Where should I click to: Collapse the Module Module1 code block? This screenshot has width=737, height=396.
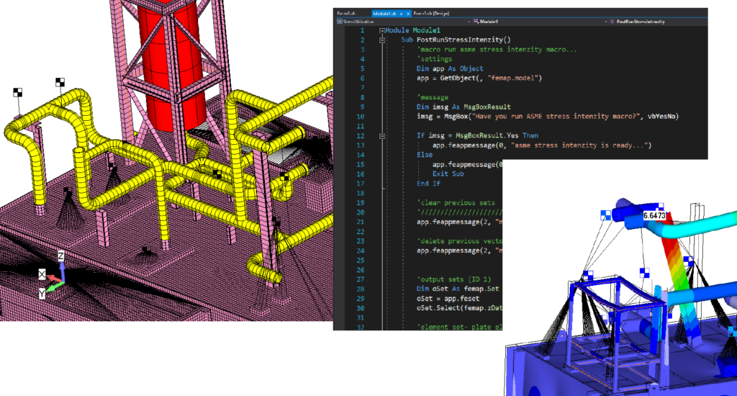(382, 30)
